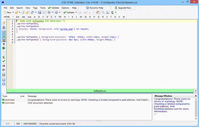Image resolution: width=199 pixels, height=127 pixels.
Task: Open the File menu
Action: [6, 8]
